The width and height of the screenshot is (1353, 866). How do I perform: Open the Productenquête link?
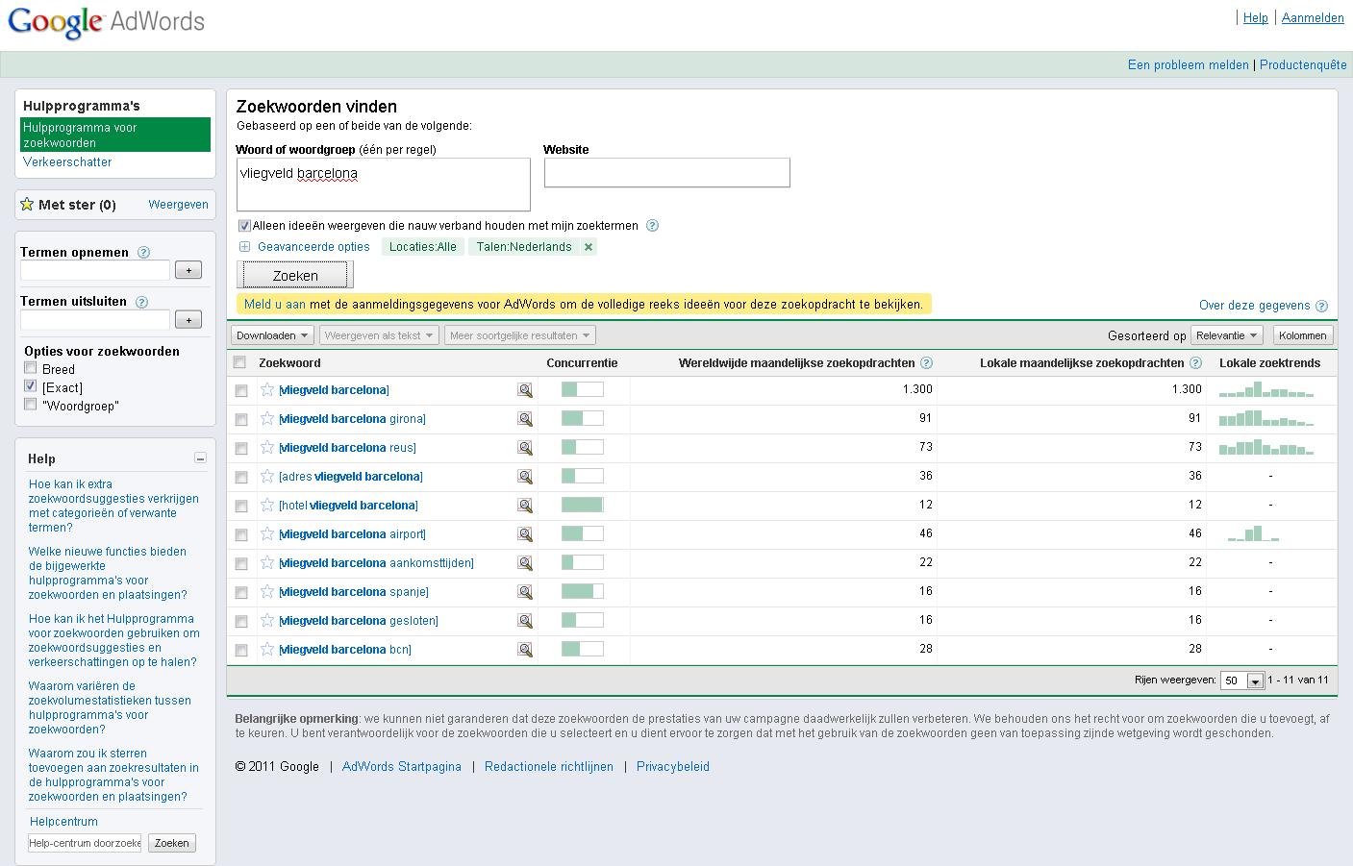coord(1303,65)
